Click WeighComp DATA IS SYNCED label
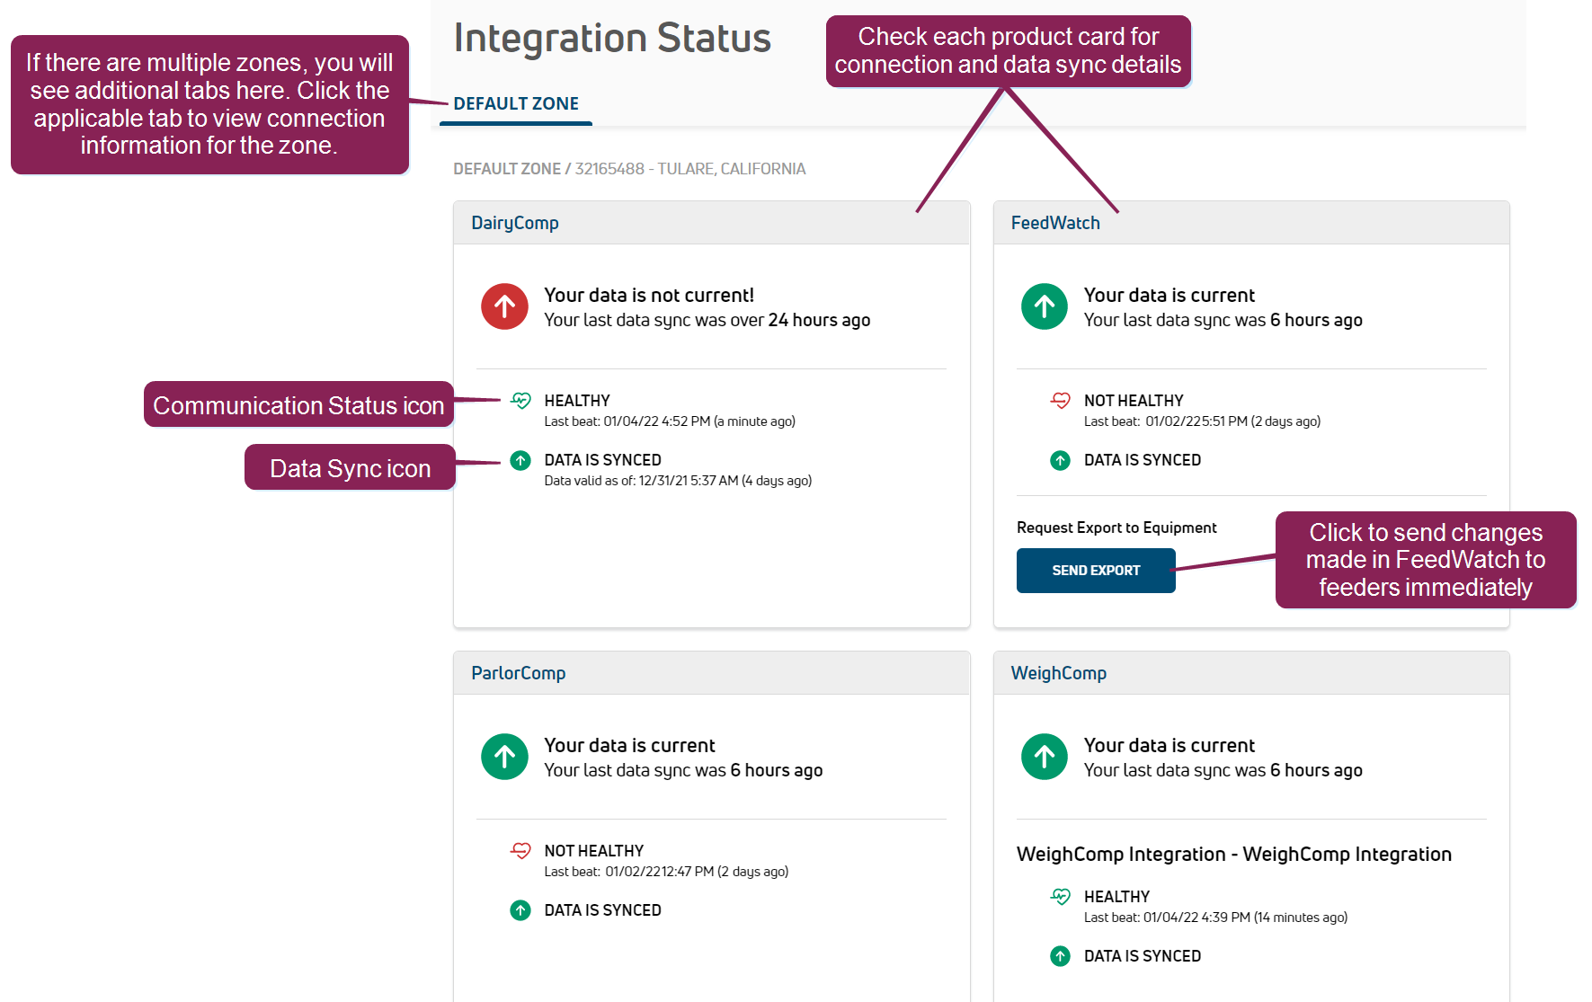Viewport: 1592px width, 1002px height. [x=1143, y=956]
